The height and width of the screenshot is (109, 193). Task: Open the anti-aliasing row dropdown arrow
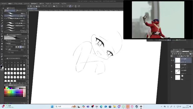pos(25,47)
